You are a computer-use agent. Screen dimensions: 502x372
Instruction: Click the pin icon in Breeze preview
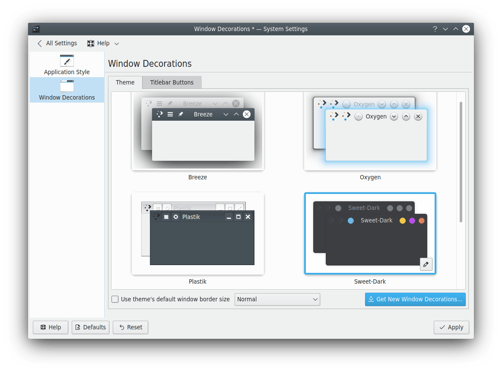point(181,114)
